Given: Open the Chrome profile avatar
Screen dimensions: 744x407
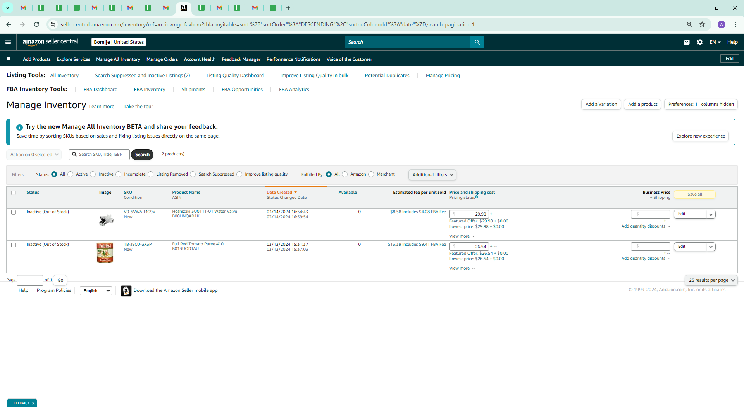Looking at the screenshot, I should (x=722, y=24).
